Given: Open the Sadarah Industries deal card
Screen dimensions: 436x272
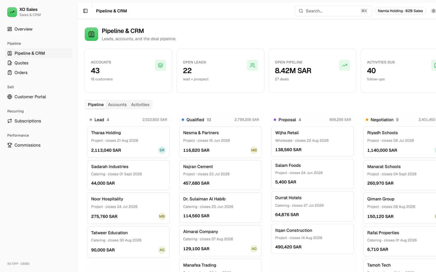Looking at the screenshot, I should pyautogui.click(x=128, y=175).
